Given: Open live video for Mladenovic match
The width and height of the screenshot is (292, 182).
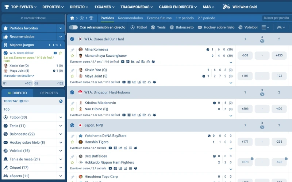Looking at the screenshot, I should 124,115.
